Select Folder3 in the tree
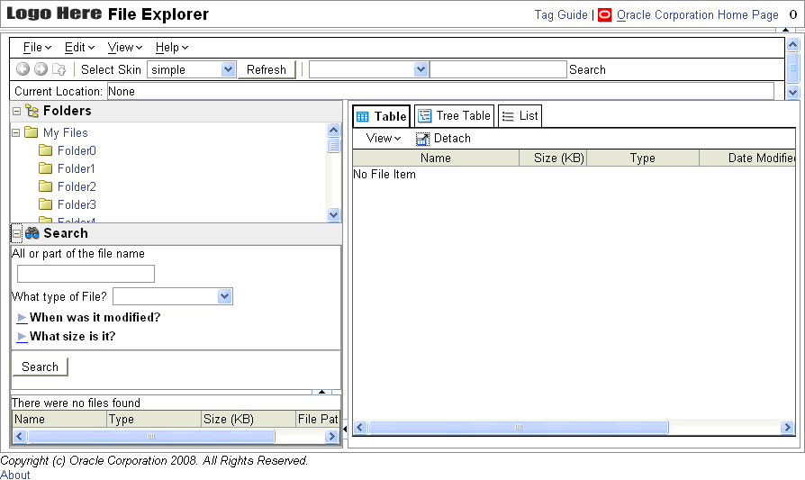 tap(77, 204)
